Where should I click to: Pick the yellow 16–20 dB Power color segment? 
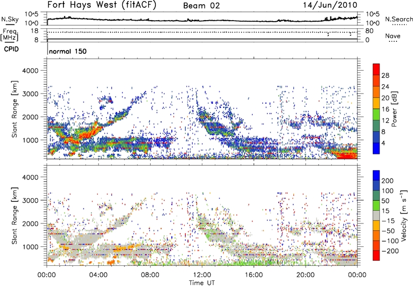click(x=376, y=103)
